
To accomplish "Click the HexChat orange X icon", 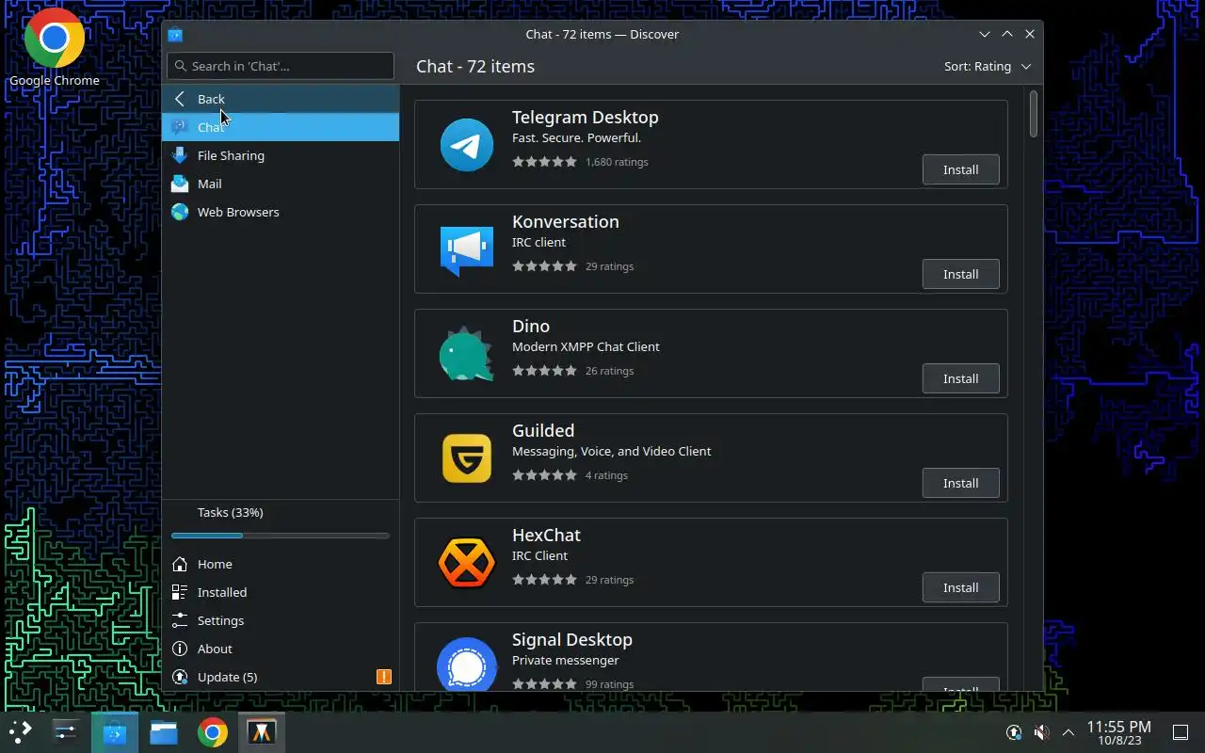I will [x=467, y=563].
